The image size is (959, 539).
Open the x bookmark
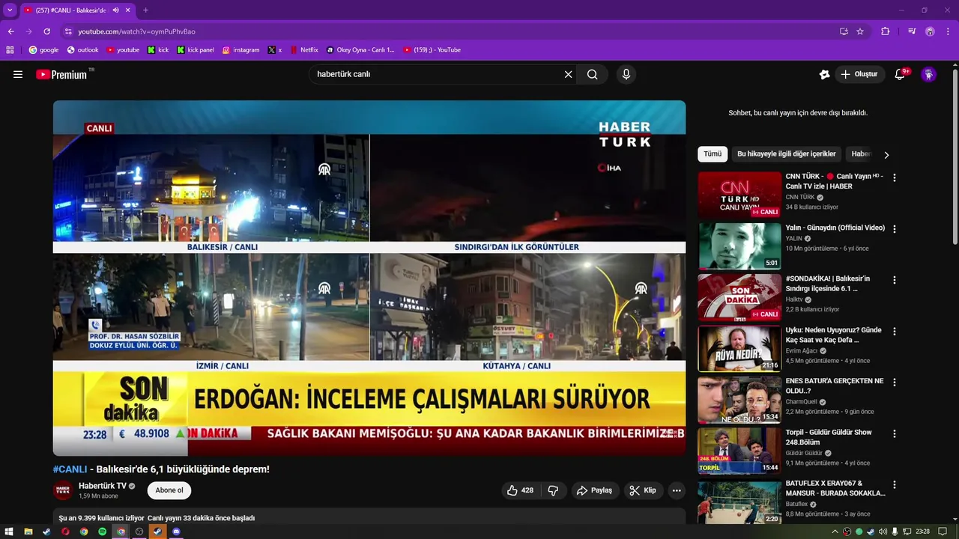tap(275, 50)
